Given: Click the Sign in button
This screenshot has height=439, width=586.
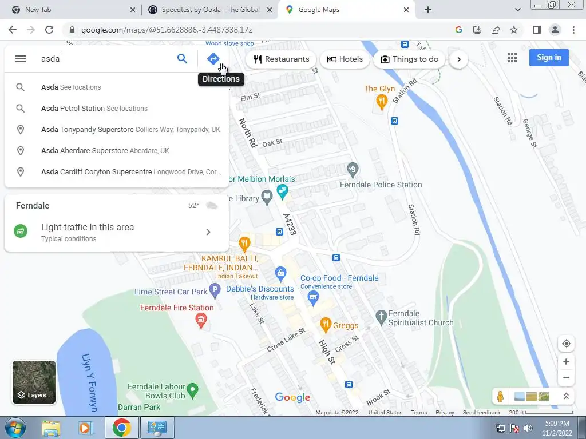Looking at the screenshot, I should click(x=549, y=58).
